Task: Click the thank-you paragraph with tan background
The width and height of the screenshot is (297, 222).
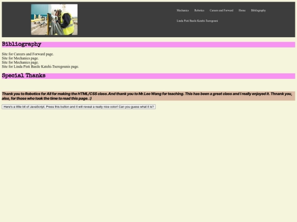Action: [x=148, y=96]
